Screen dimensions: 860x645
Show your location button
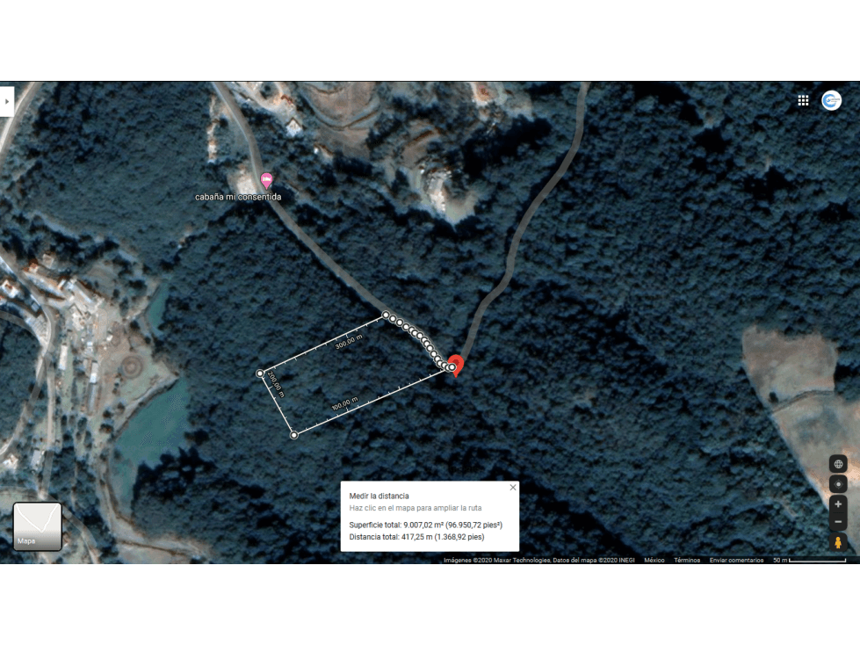[838, 484]
